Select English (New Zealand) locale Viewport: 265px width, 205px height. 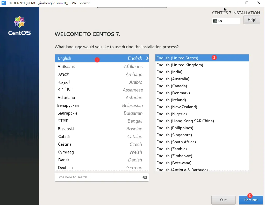202,107
